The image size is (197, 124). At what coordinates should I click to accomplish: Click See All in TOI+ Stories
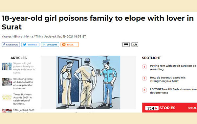point(192,108)
